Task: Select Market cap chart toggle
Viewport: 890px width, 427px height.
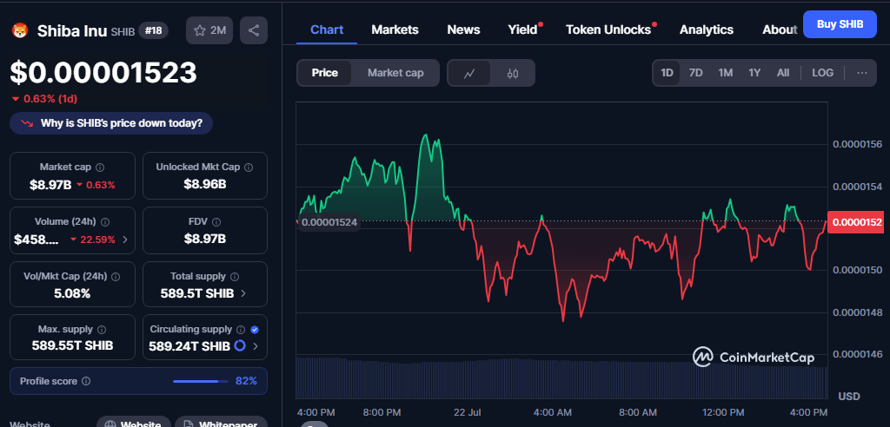Action: (395, 73)
